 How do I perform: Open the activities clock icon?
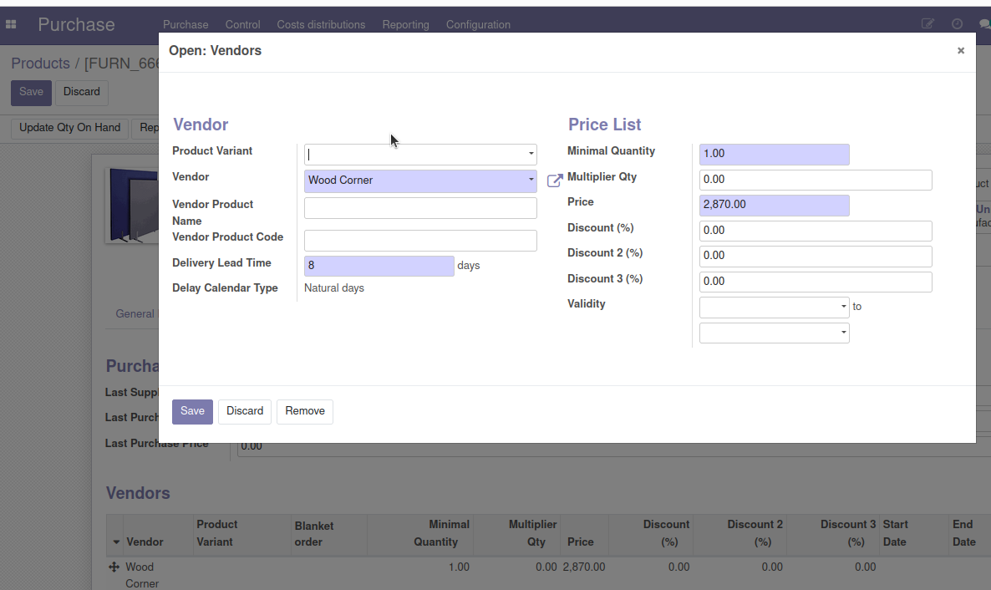coord(957,24)
